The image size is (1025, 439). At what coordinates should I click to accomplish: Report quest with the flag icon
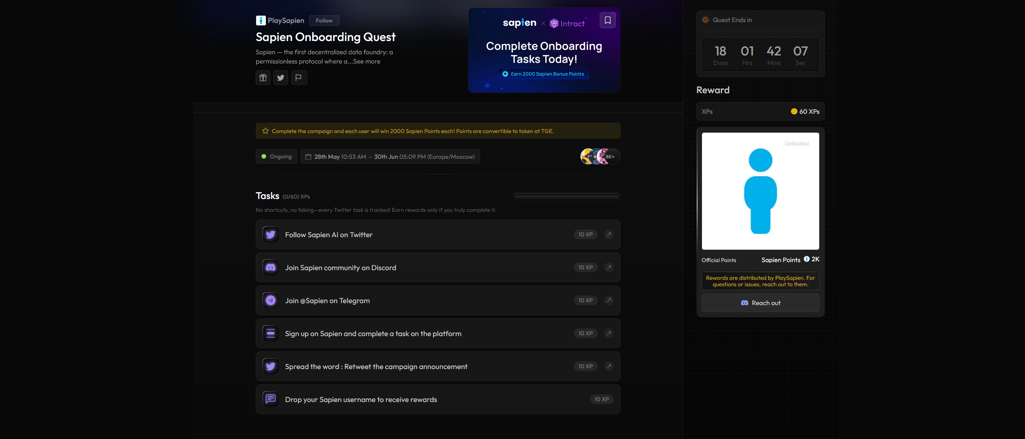pos(298,78)
